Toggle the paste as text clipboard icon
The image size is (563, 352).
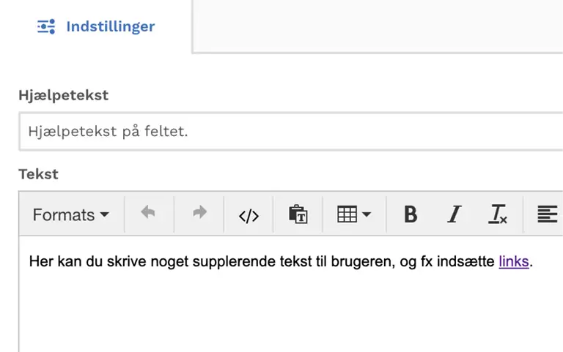298,214
